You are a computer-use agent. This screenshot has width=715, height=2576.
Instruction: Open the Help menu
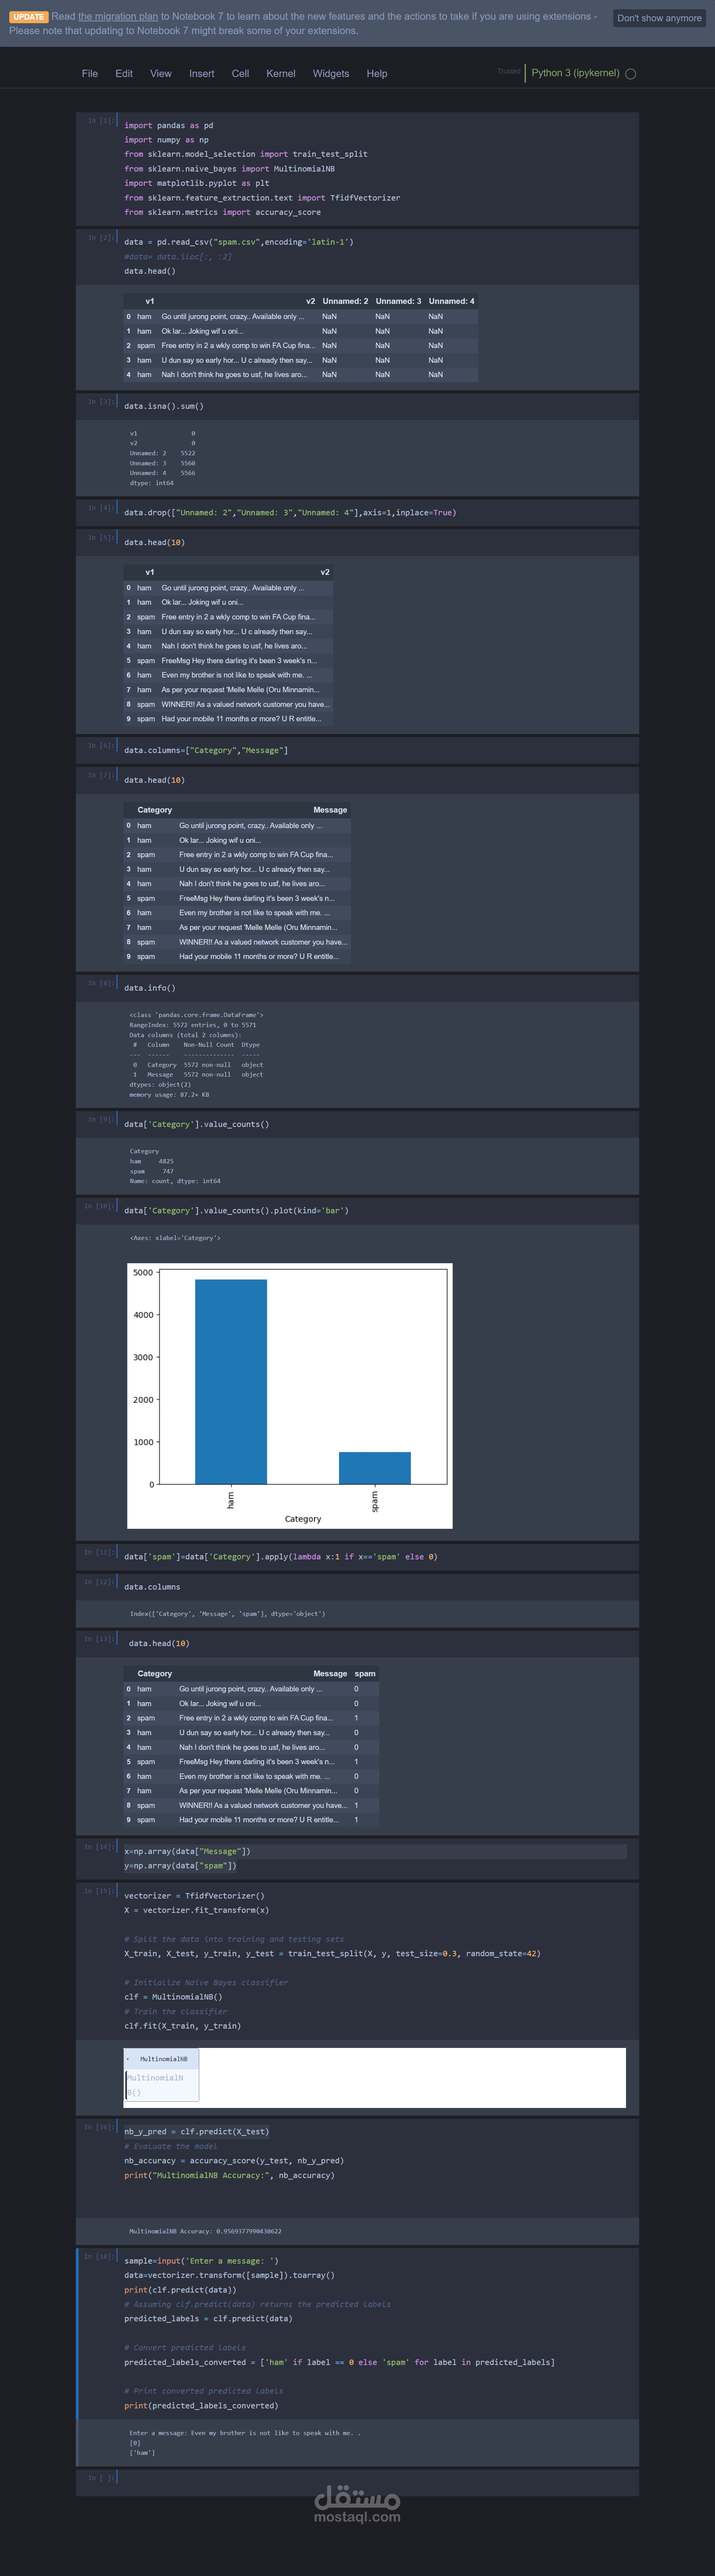pyautogui.click(x=377, y=74)
